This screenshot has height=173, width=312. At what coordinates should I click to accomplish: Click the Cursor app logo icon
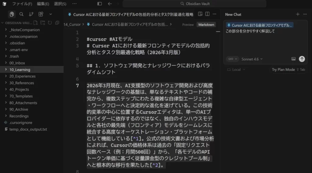coord(4,4)
